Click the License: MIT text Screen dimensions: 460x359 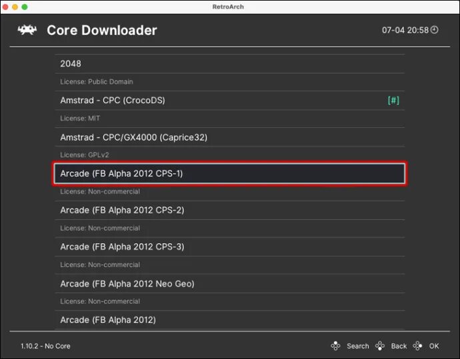tap(80, 119)
